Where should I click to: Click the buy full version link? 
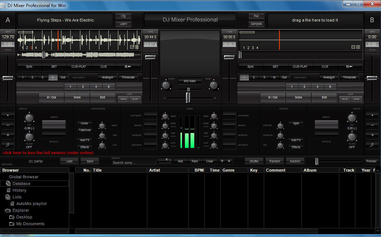(48, 153)
